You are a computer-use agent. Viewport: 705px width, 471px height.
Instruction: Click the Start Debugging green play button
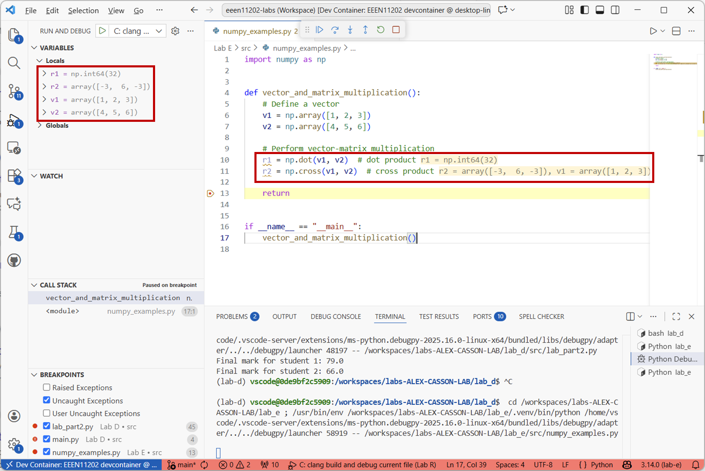tap(102, 31)
